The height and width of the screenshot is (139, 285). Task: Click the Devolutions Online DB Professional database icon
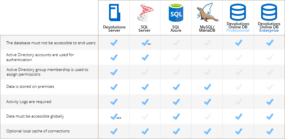pyautogui.click(x=238, y=12)
